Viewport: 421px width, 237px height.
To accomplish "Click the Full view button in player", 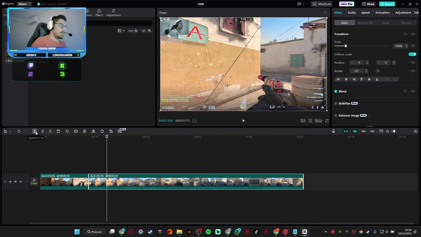I will click(303, 121).
